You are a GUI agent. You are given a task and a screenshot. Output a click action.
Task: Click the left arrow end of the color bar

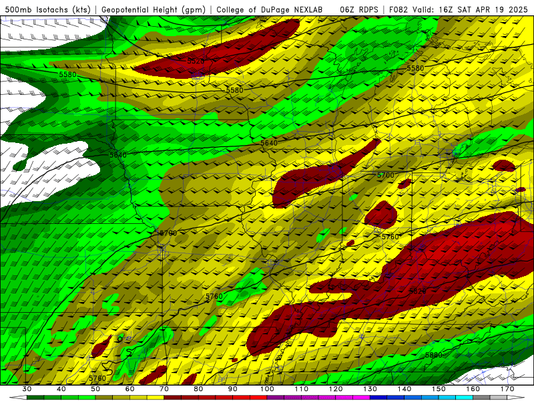pyautogui.click(x=18, y=398)
